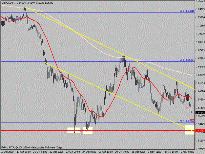Click the '16 Oct 2008' date label
Viewport: 205px width, 154px height.
coord(7,152)
